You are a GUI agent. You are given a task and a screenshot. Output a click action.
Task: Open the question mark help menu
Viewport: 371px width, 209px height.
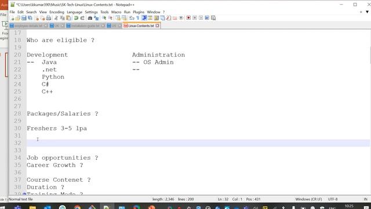pyautogui.click(x=163, y=12)
